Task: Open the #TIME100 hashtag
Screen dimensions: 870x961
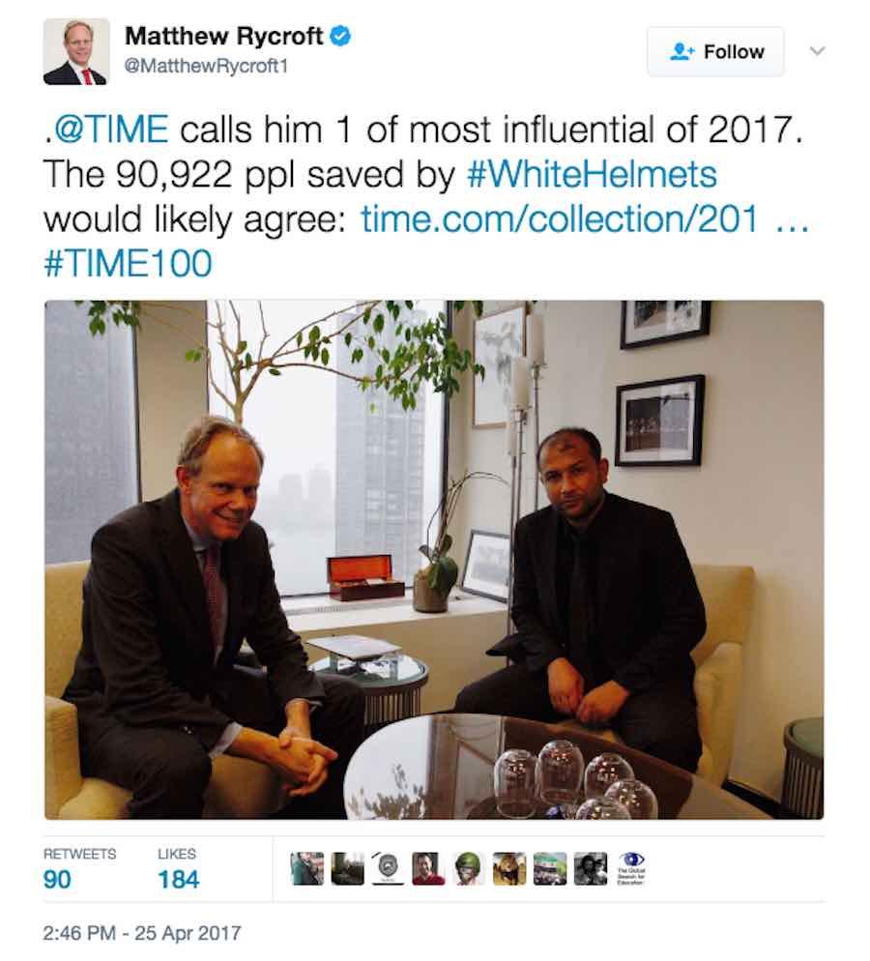Action: point(128,264)
